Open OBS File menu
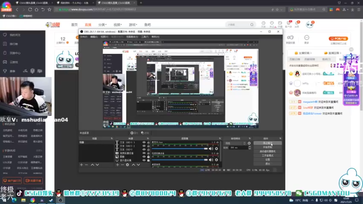This screenshot has height=204, width=363. 83,37
